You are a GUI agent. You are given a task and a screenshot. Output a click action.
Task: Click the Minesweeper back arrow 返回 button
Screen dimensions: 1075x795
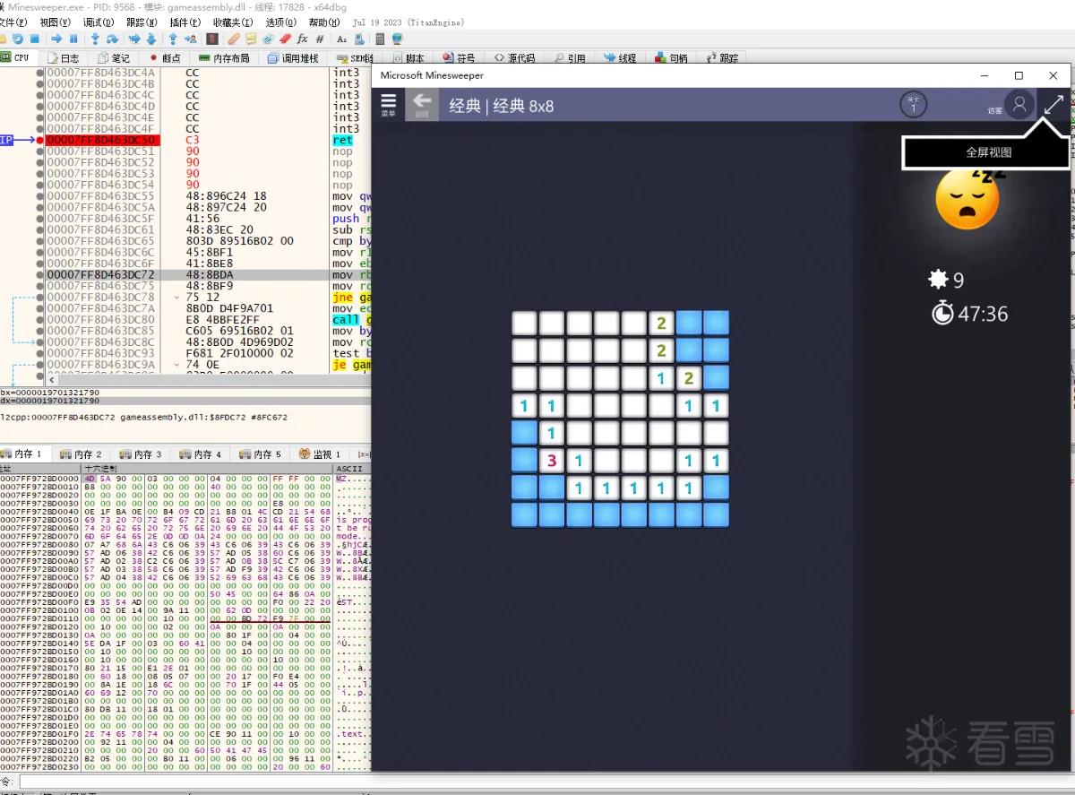pyautogui.click(x=421, y=105)
